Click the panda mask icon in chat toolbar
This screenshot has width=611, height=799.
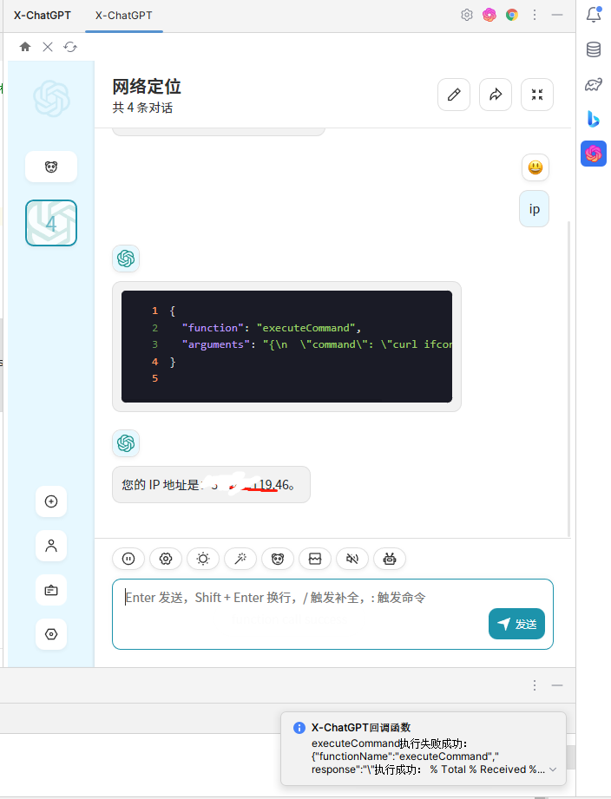pos(278,559)
